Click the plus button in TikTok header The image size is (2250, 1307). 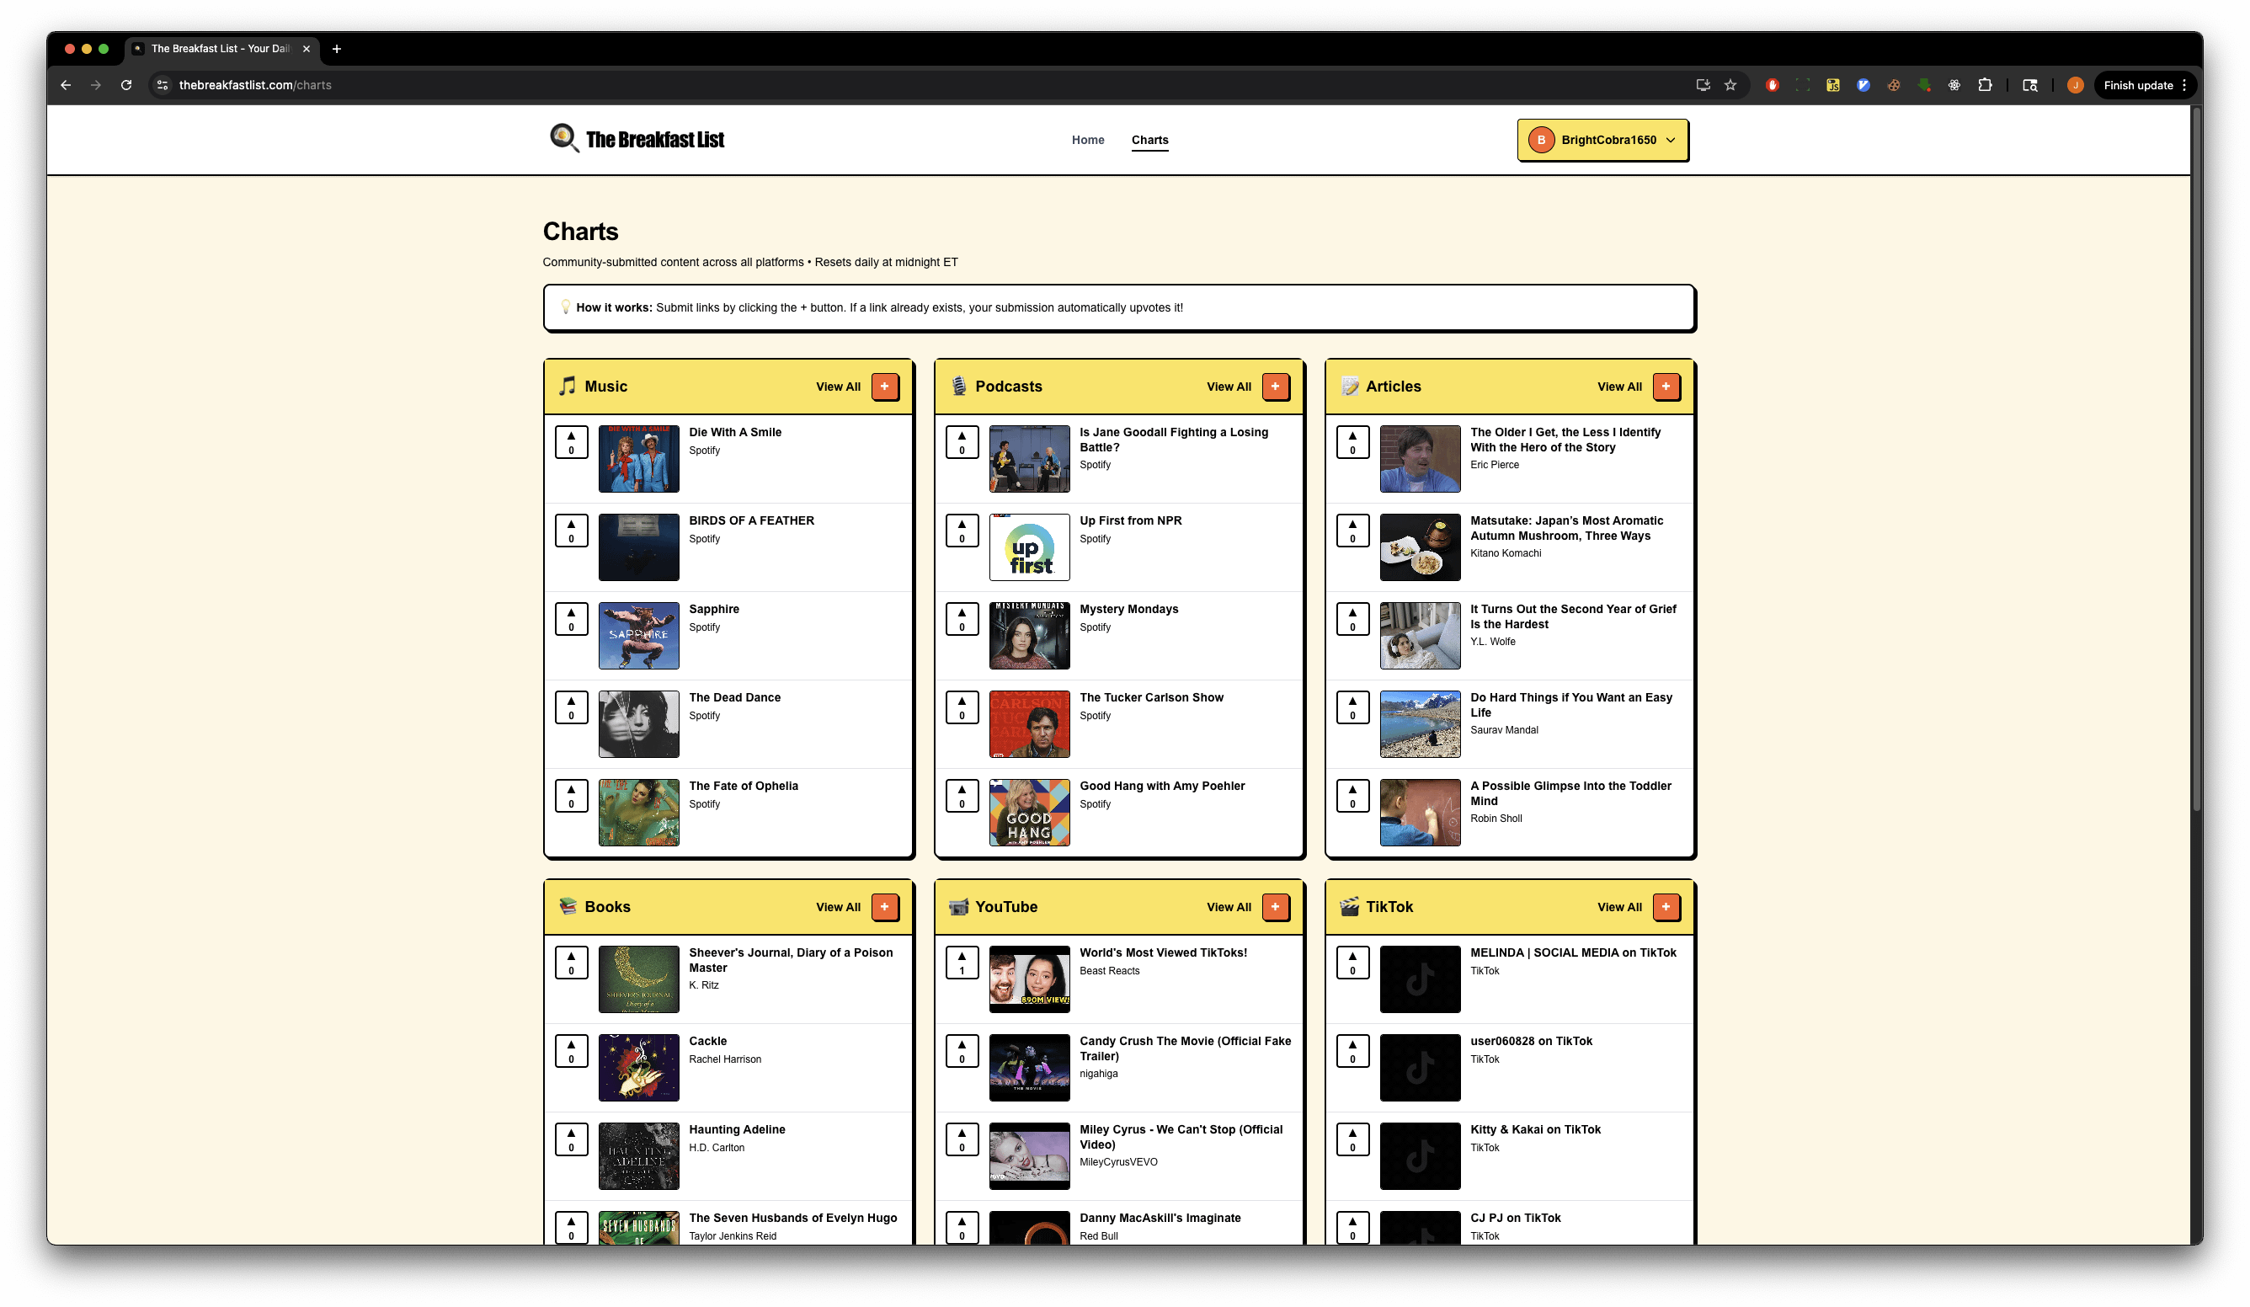click(x=1665, y=907)
